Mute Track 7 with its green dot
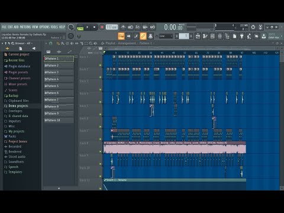This screenshot has width=284, height=213. point(100,139)
